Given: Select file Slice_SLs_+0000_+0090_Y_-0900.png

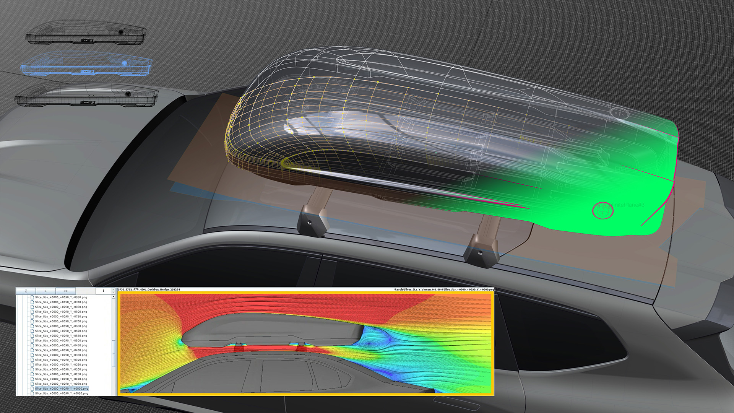Looking at the screenshot, I should (61, 302).
